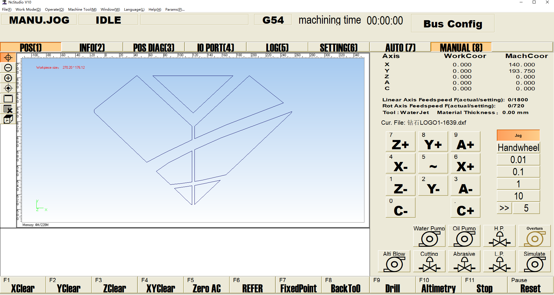Click the >> custom step button
Viewport: 554px width, 295px height.
[x=504, y=208]
